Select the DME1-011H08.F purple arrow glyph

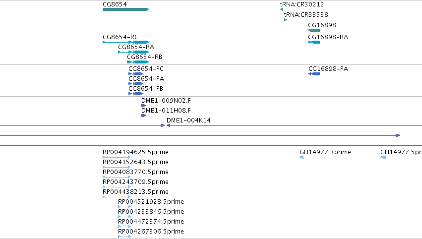coord(144,116)
